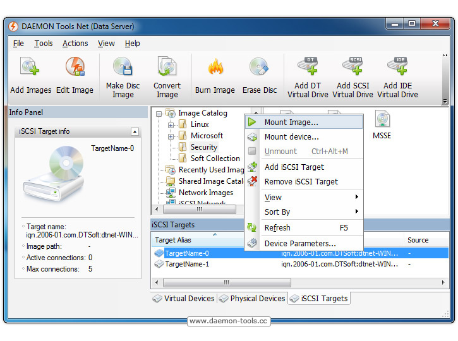Click the Linux folder icon
This screenshot has height=341, width=458.
(x=183, y=124)
